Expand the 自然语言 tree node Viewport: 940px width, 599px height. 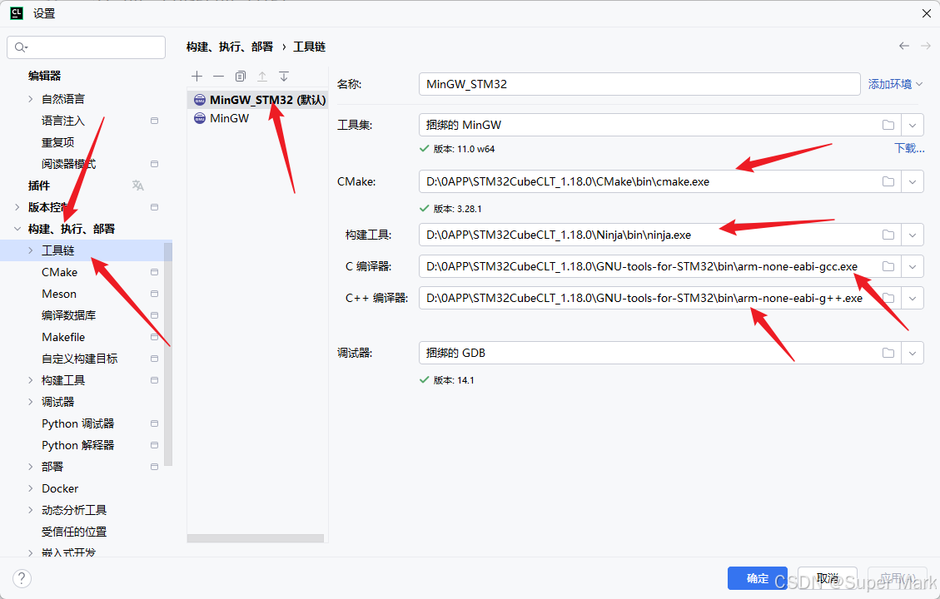point(31,99)
